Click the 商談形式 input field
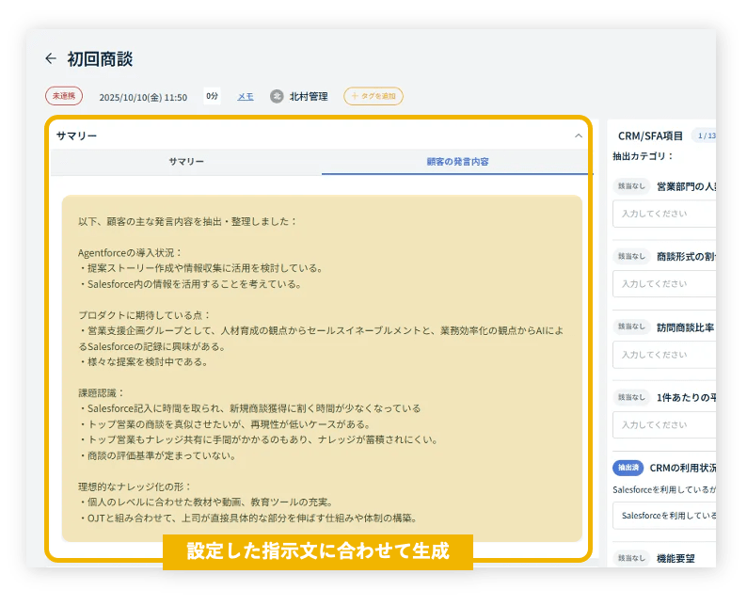The image size is (747, 606). [x=664, y=283]
